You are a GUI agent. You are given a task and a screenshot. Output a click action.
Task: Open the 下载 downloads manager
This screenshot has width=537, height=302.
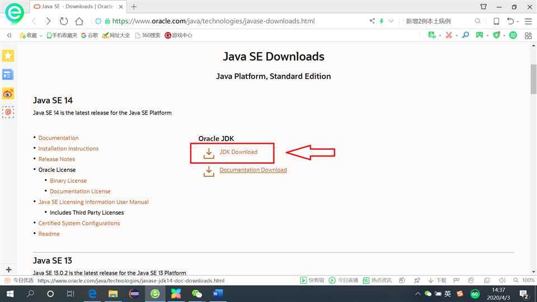[437, 280]
